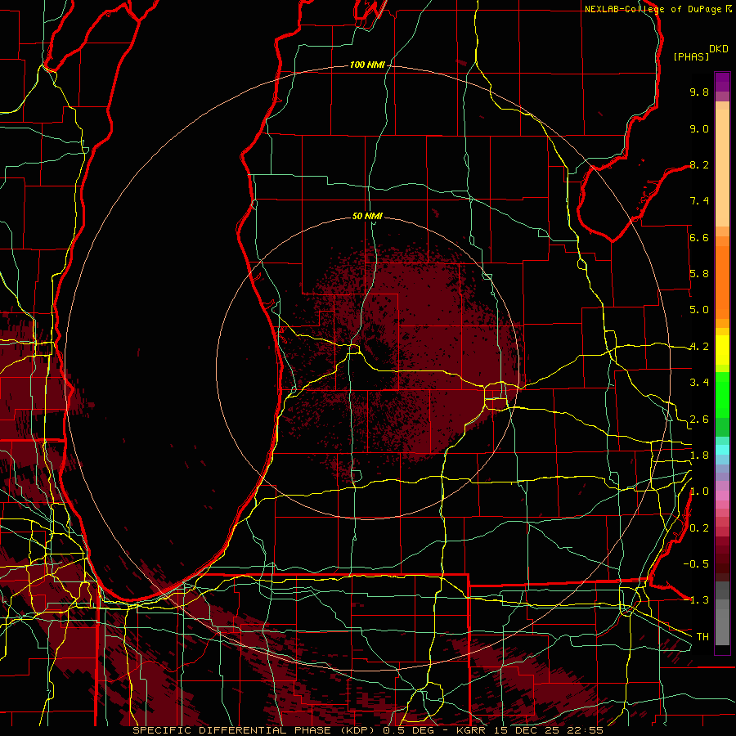Click the [PHAS] units label
Viewport: 736px width, 736px height.
(691, 56)
